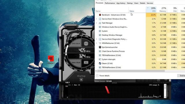
Task: Sort by the Memory column header
Action: click(x=162, y=10)
